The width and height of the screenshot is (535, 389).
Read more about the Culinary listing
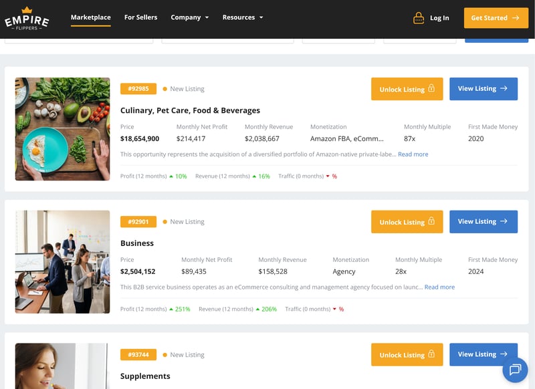pyautogui.click(x=413, y=154)
